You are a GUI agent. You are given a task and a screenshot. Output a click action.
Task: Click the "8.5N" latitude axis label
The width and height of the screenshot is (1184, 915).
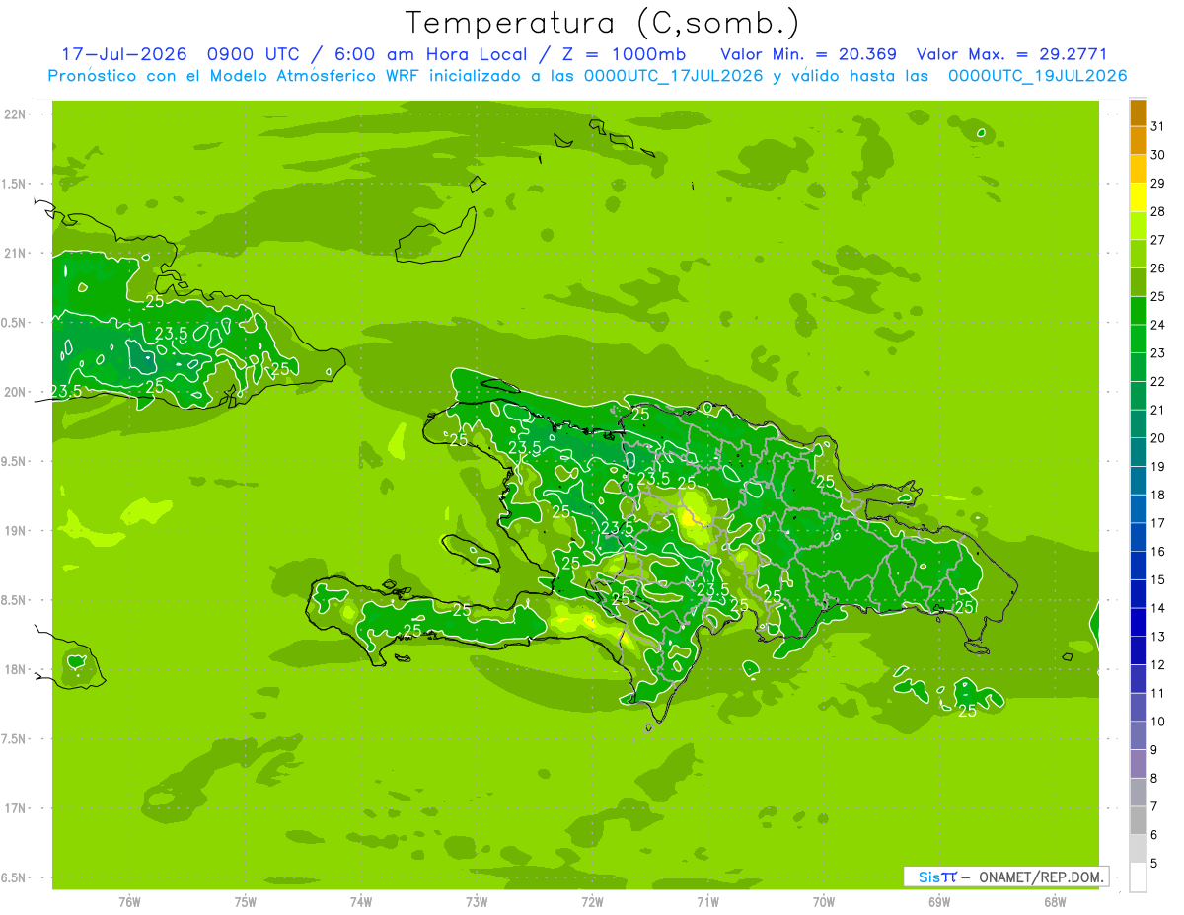pos(14,600)
